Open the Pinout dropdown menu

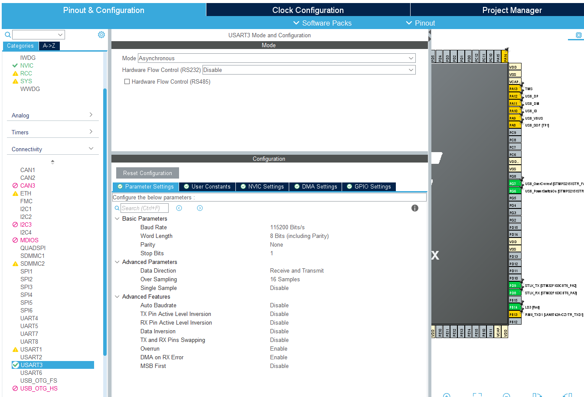[x=420, y=23]
